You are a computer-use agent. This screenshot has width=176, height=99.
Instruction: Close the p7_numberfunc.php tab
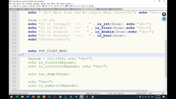(x=95, y=9)
